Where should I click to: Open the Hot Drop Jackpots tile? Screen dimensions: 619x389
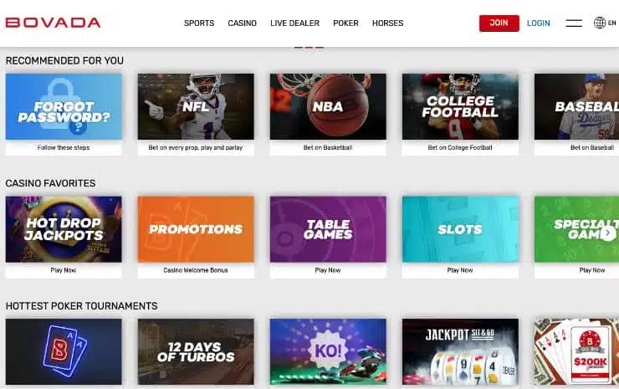[x=64, y=229]
